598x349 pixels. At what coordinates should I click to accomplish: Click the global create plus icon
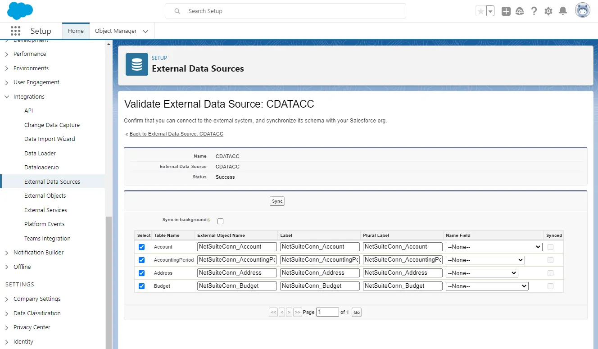click(x=506, y=10)
